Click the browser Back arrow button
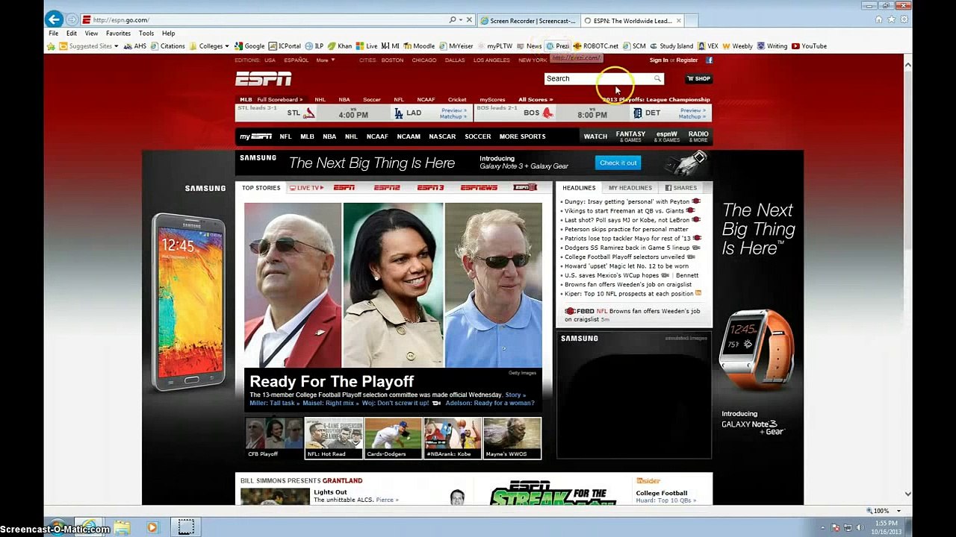This screenshot has height=537, width=956. click(54, 19)
